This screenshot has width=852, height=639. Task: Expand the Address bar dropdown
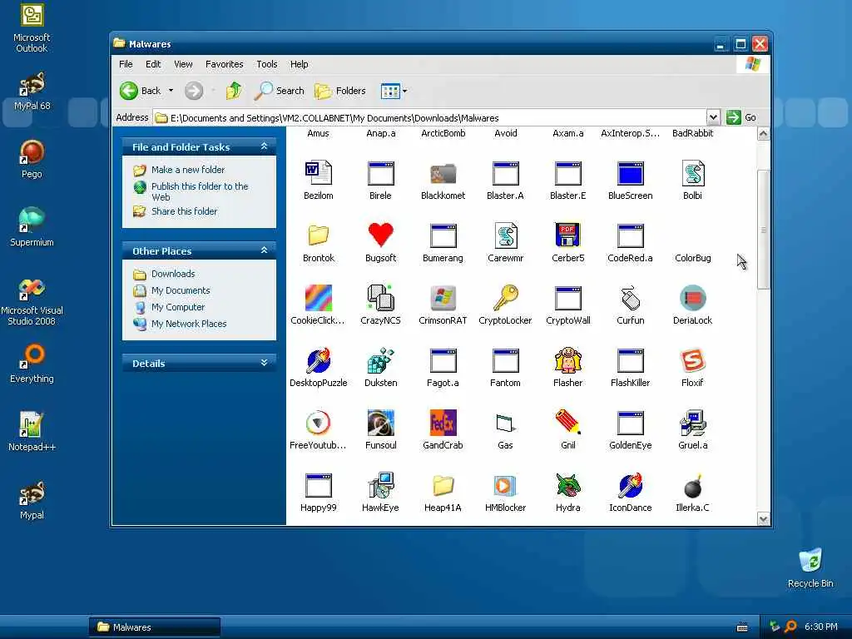[713, 117]
